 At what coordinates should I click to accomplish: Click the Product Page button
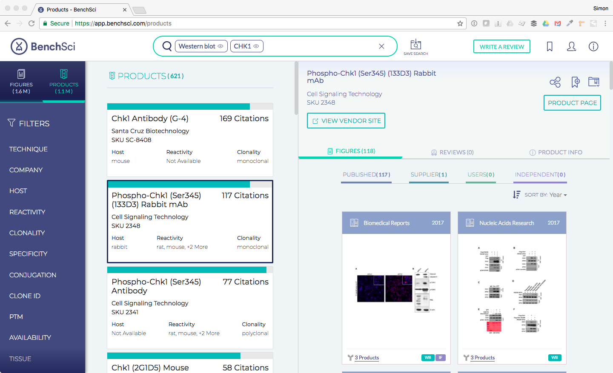point(572,103)
